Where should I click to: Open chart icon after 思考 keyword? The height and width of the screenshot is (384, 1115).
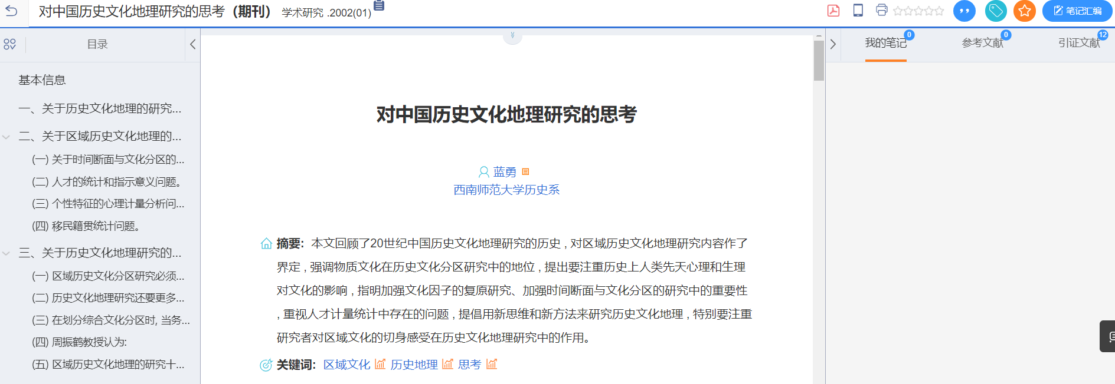coord(492,364)
